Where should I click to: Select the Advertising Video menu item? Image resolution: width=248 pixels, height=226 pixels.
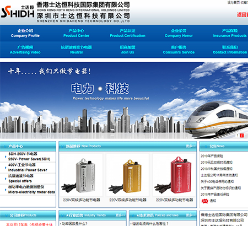25,50
